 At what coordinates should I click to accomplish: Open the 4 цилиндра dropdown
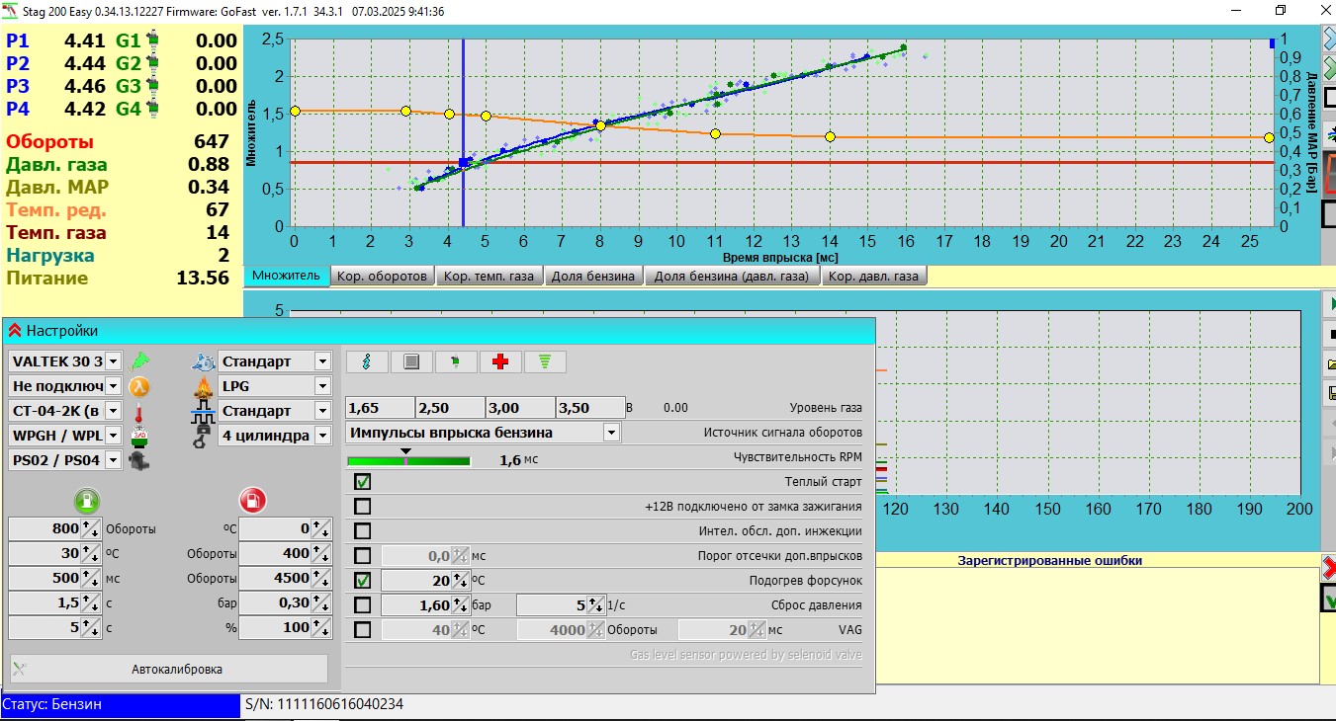322,436
